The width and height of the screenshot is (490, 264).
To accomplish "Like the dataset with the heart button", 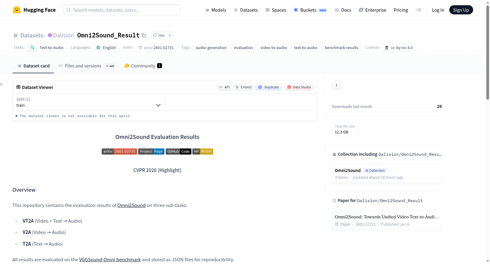I will pyautogui.click(x=159, y=35).
